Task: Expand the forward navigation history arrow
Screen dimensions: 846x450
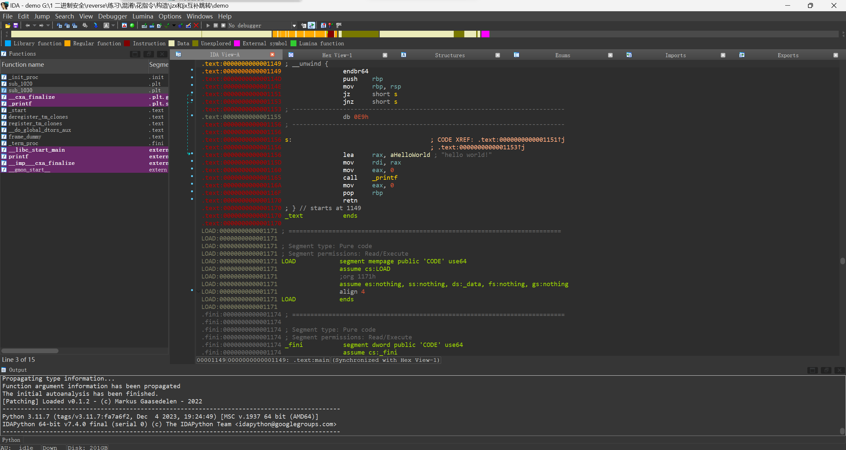Action: point(48,25)
